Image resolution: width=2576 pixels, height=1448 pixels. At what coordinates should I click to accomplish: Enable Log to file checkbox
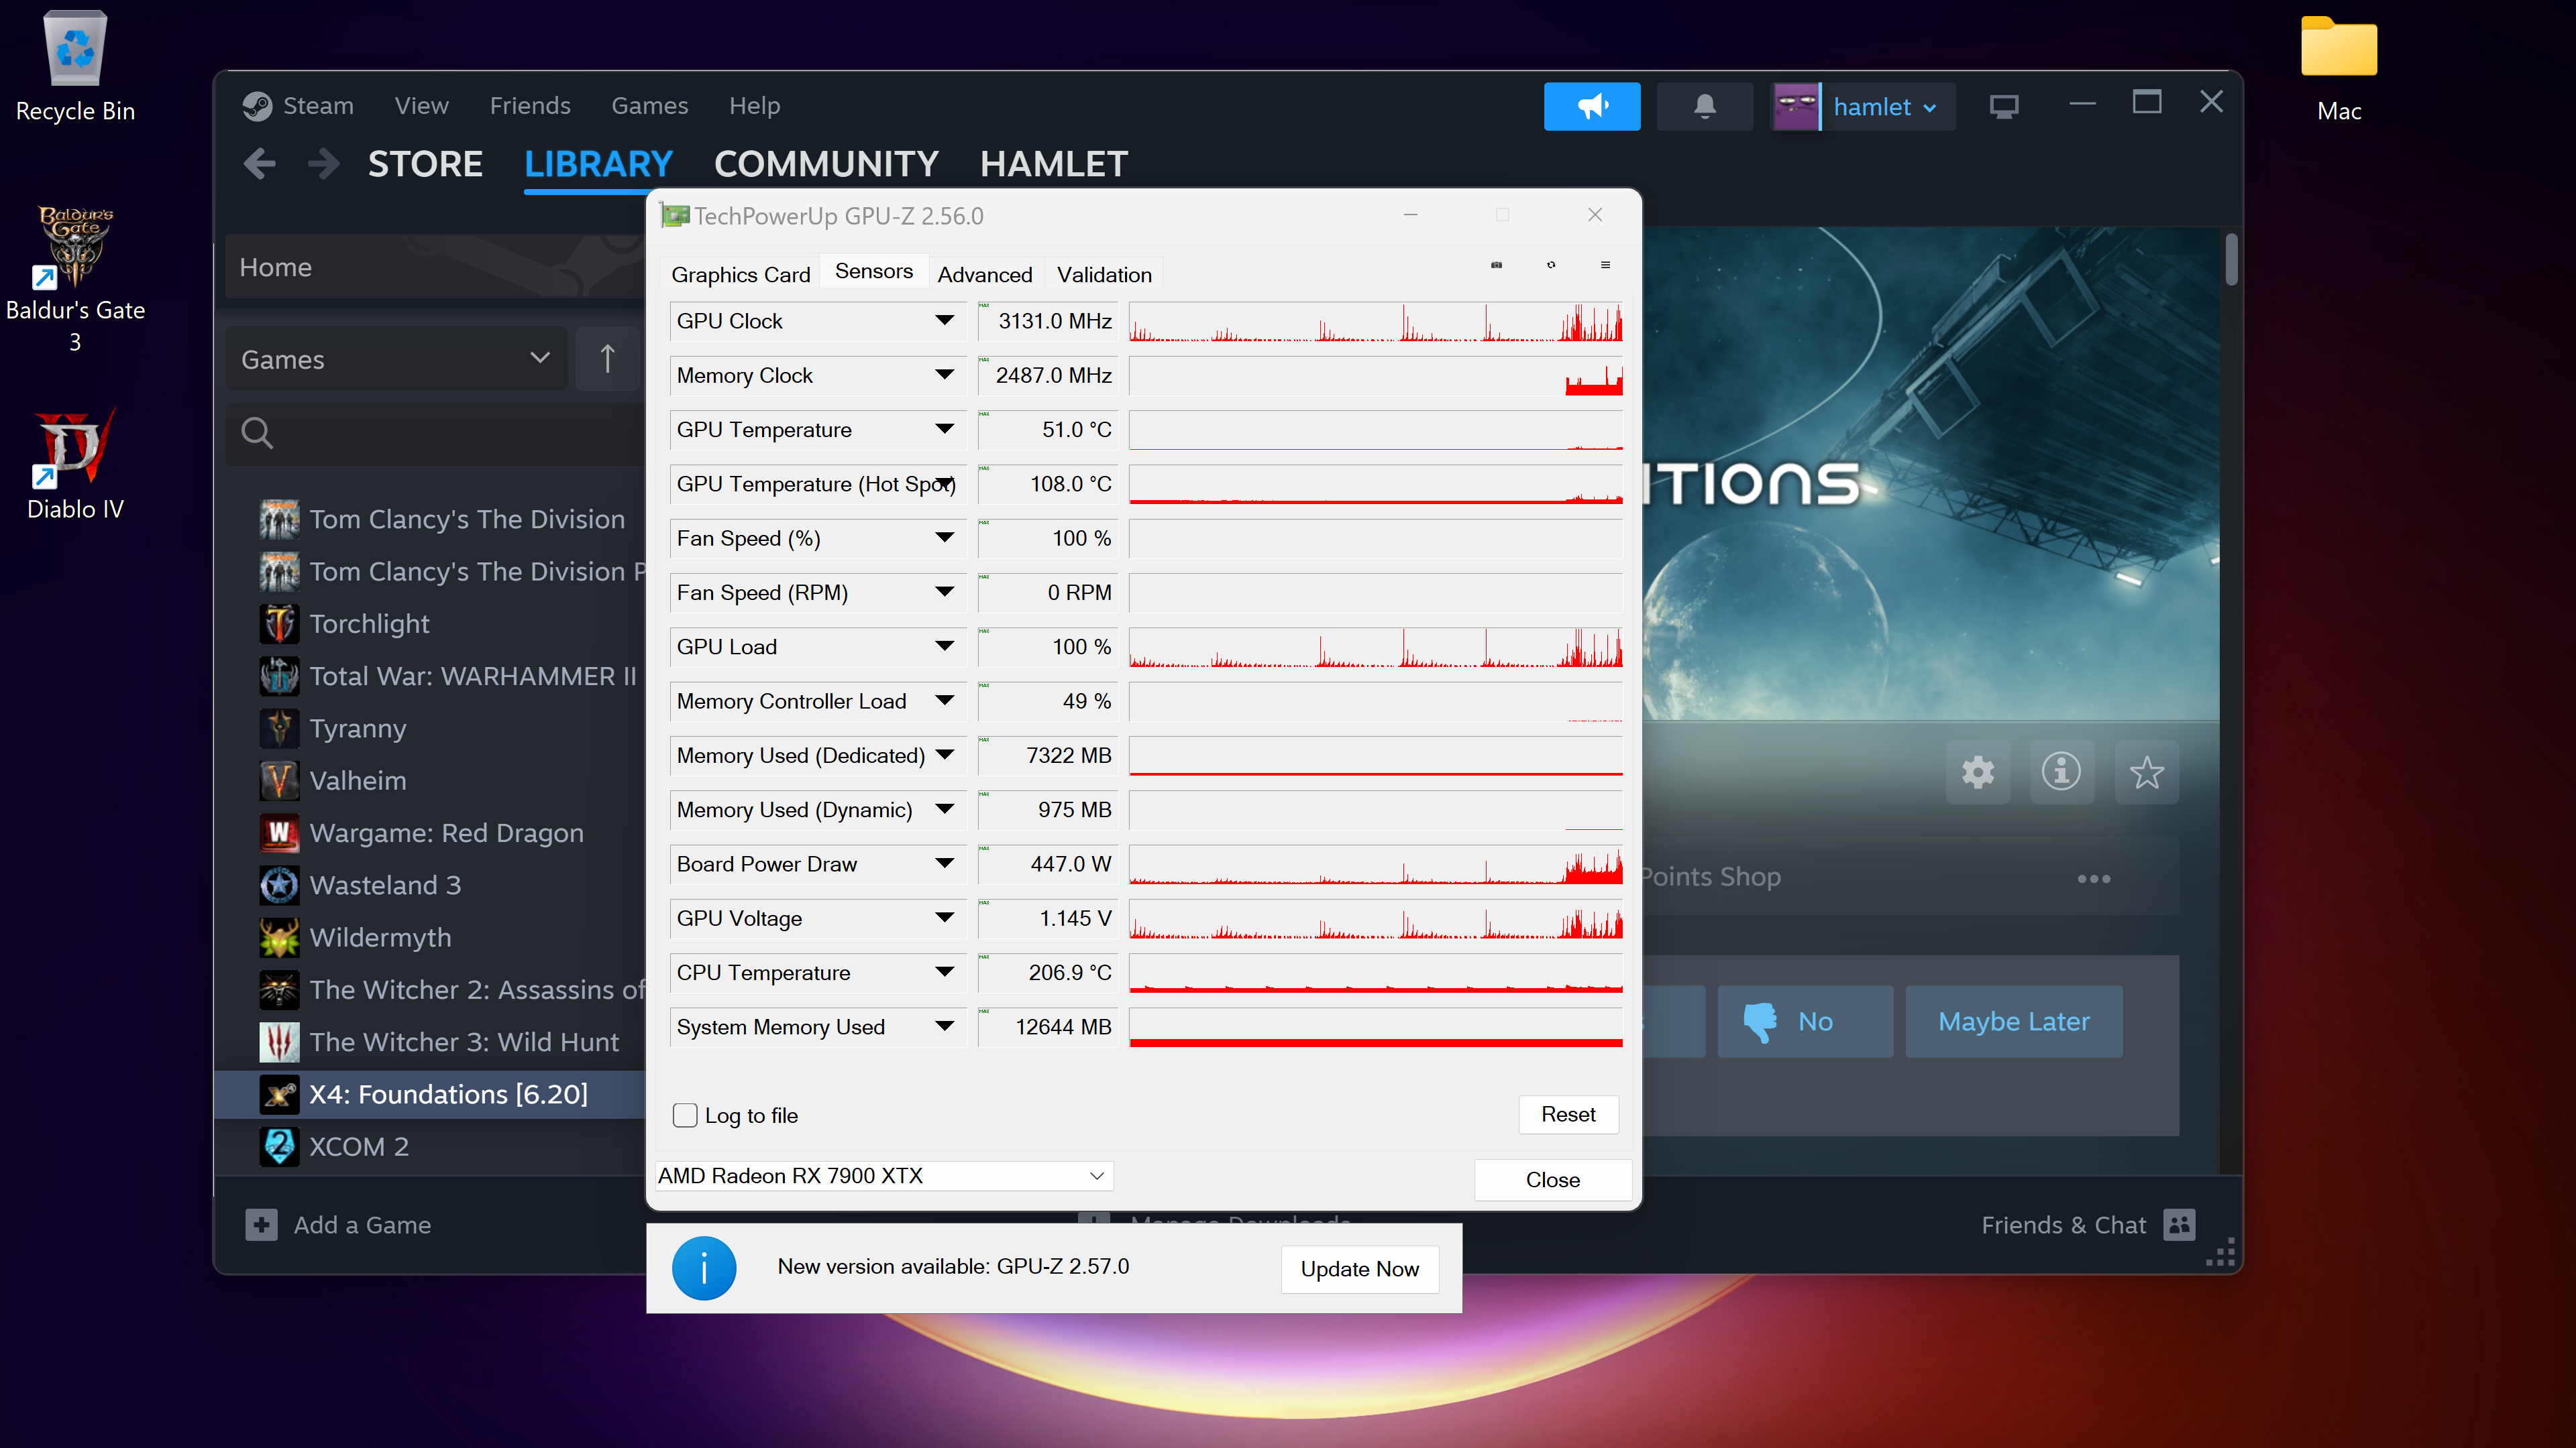685,1115
